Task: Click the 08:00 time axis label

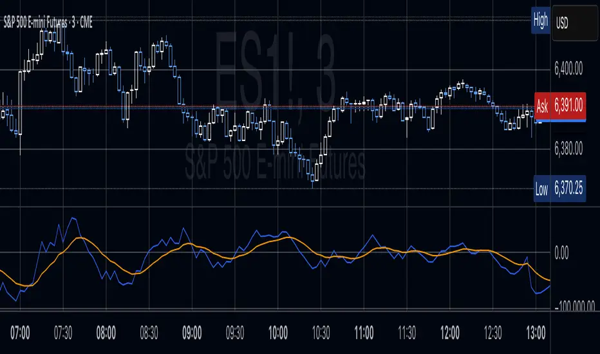Action: click(106, 333)
